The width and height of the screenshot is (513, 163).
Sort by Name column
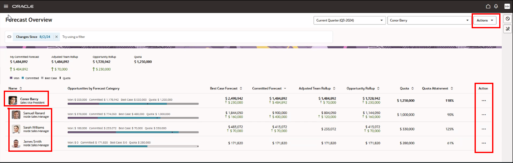tap(20, 88)
